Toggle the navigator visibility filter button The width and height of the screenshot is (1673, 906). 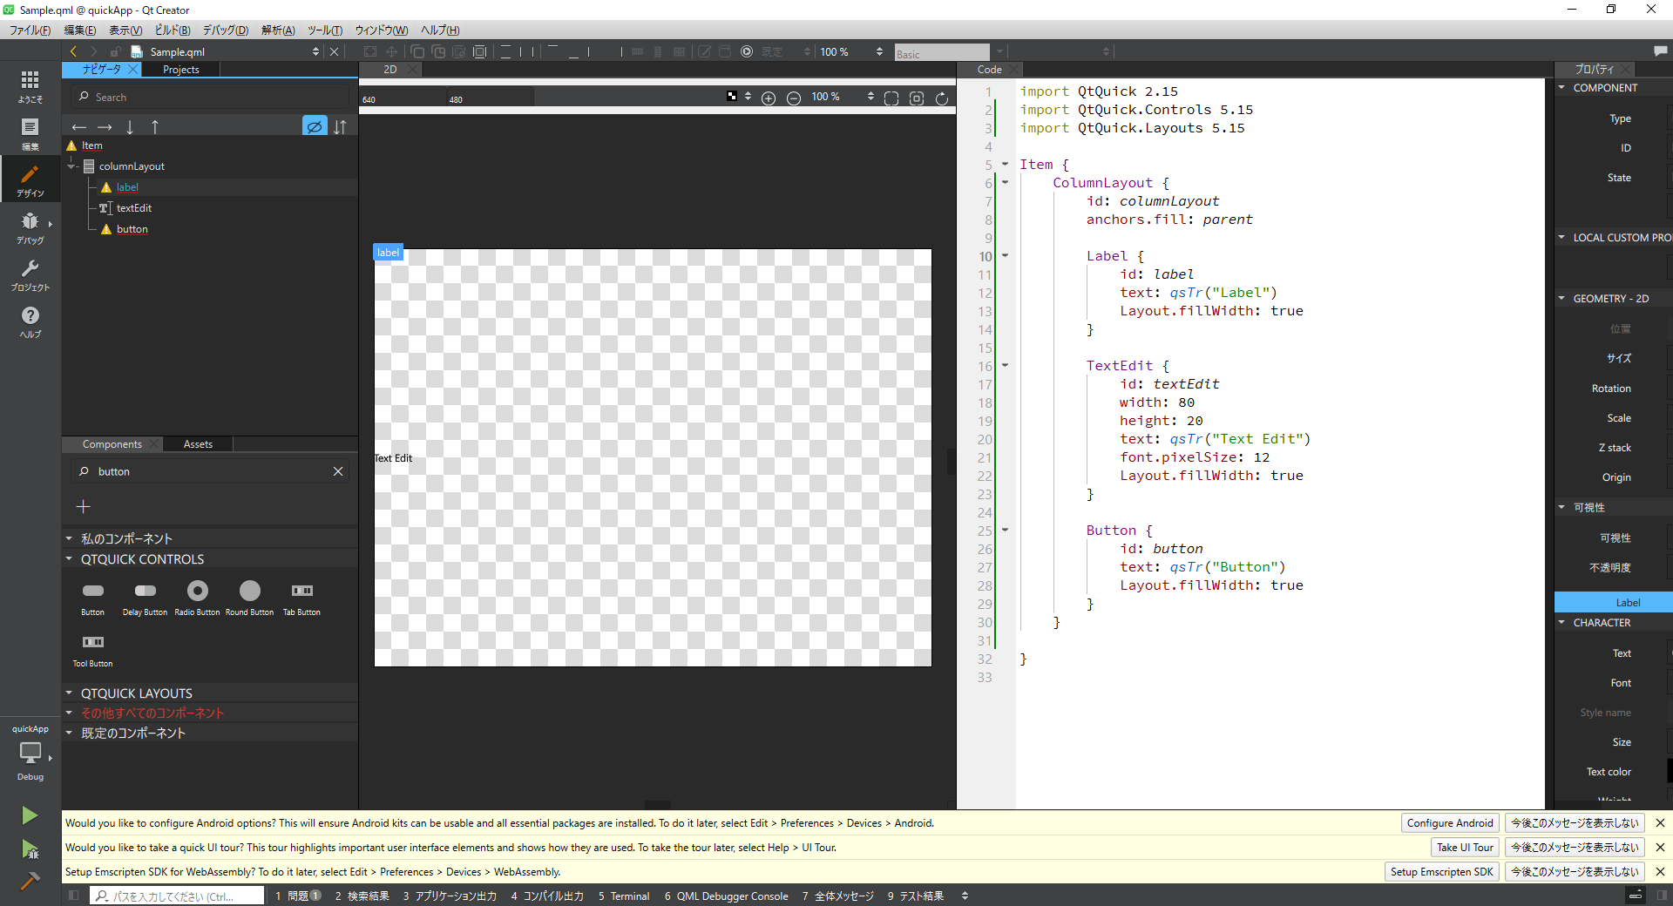[x=315, y=127]
